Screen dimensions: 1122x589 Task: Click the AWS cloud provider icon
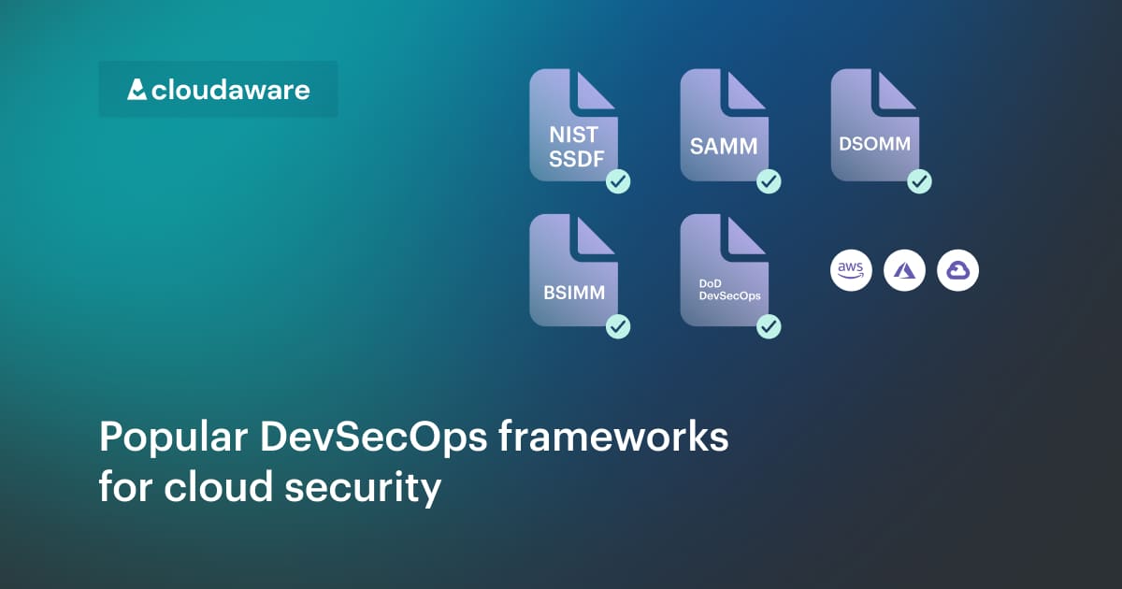pos(851,270)
